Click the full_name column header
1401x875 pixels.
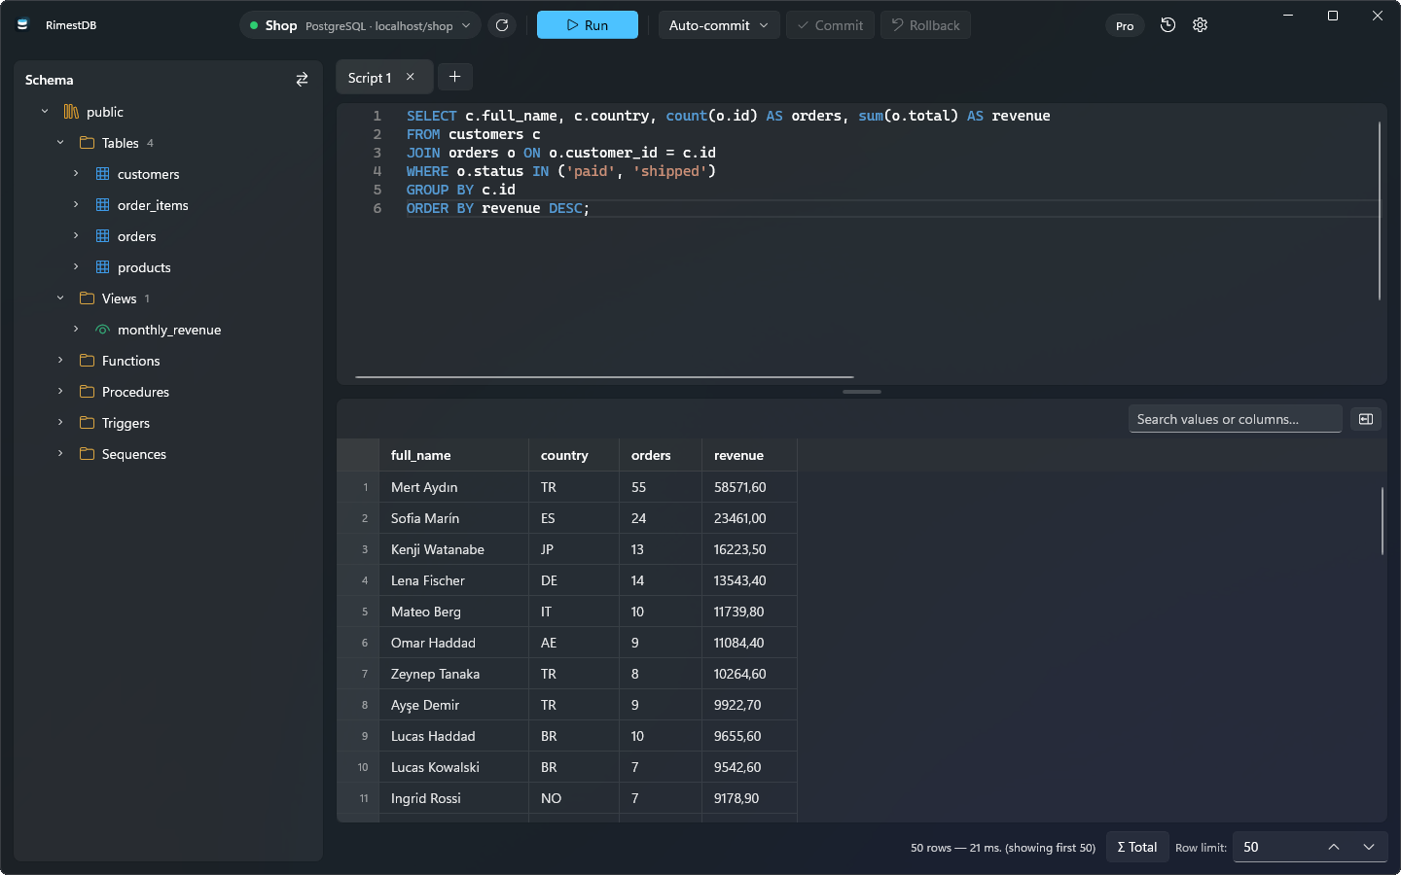[453, 455]
